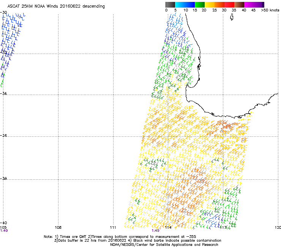281x247 pixels.
Task: Click the '45' label under the color legend
Action: (253, 10)
